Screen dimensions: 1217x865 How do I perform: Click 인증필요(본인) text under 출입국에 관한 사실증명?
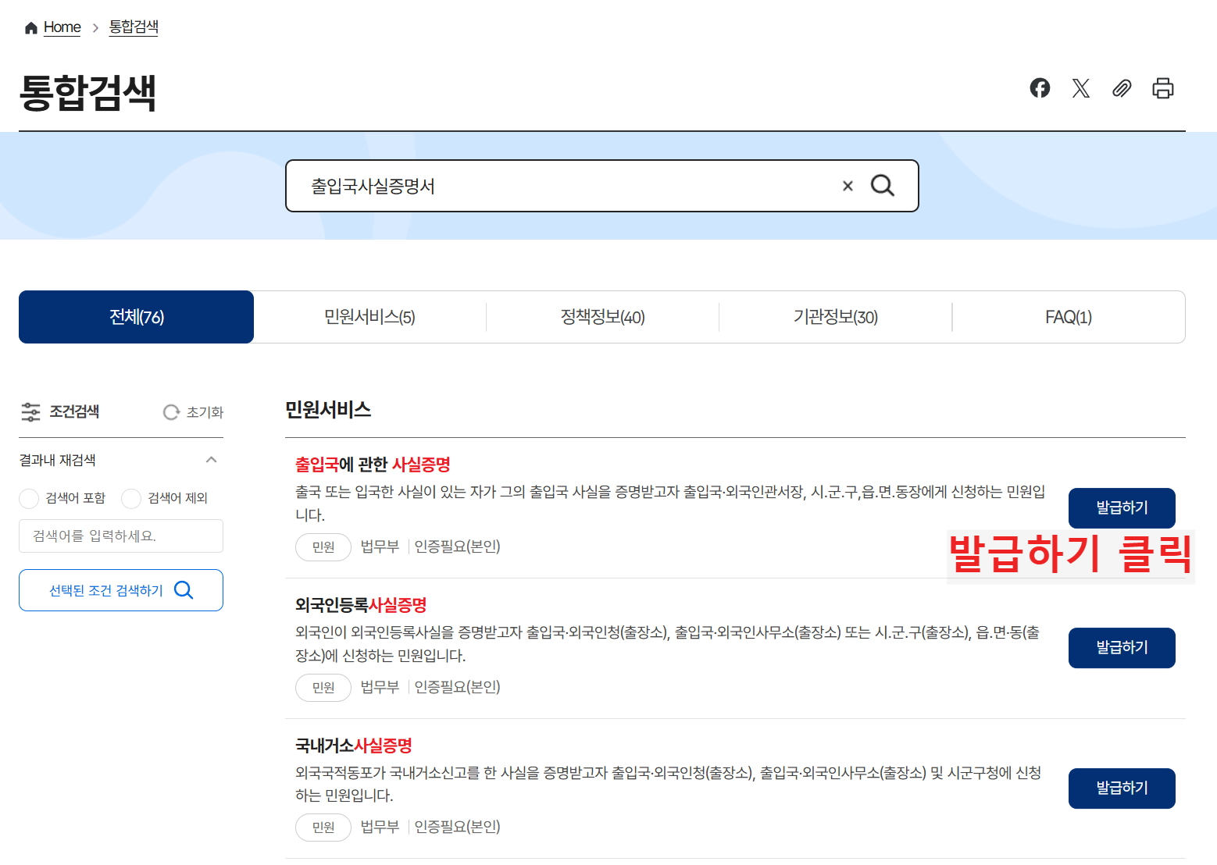click(457, 546)
